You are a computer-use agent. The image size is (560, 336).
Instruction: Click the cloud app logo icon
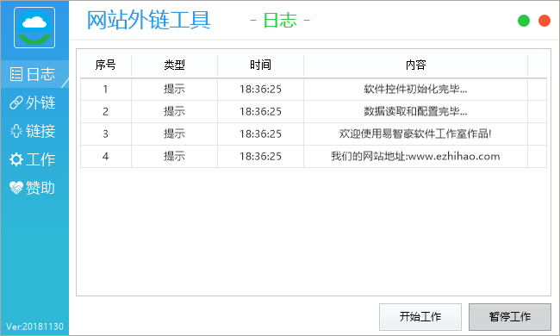[x=34, y=28]
